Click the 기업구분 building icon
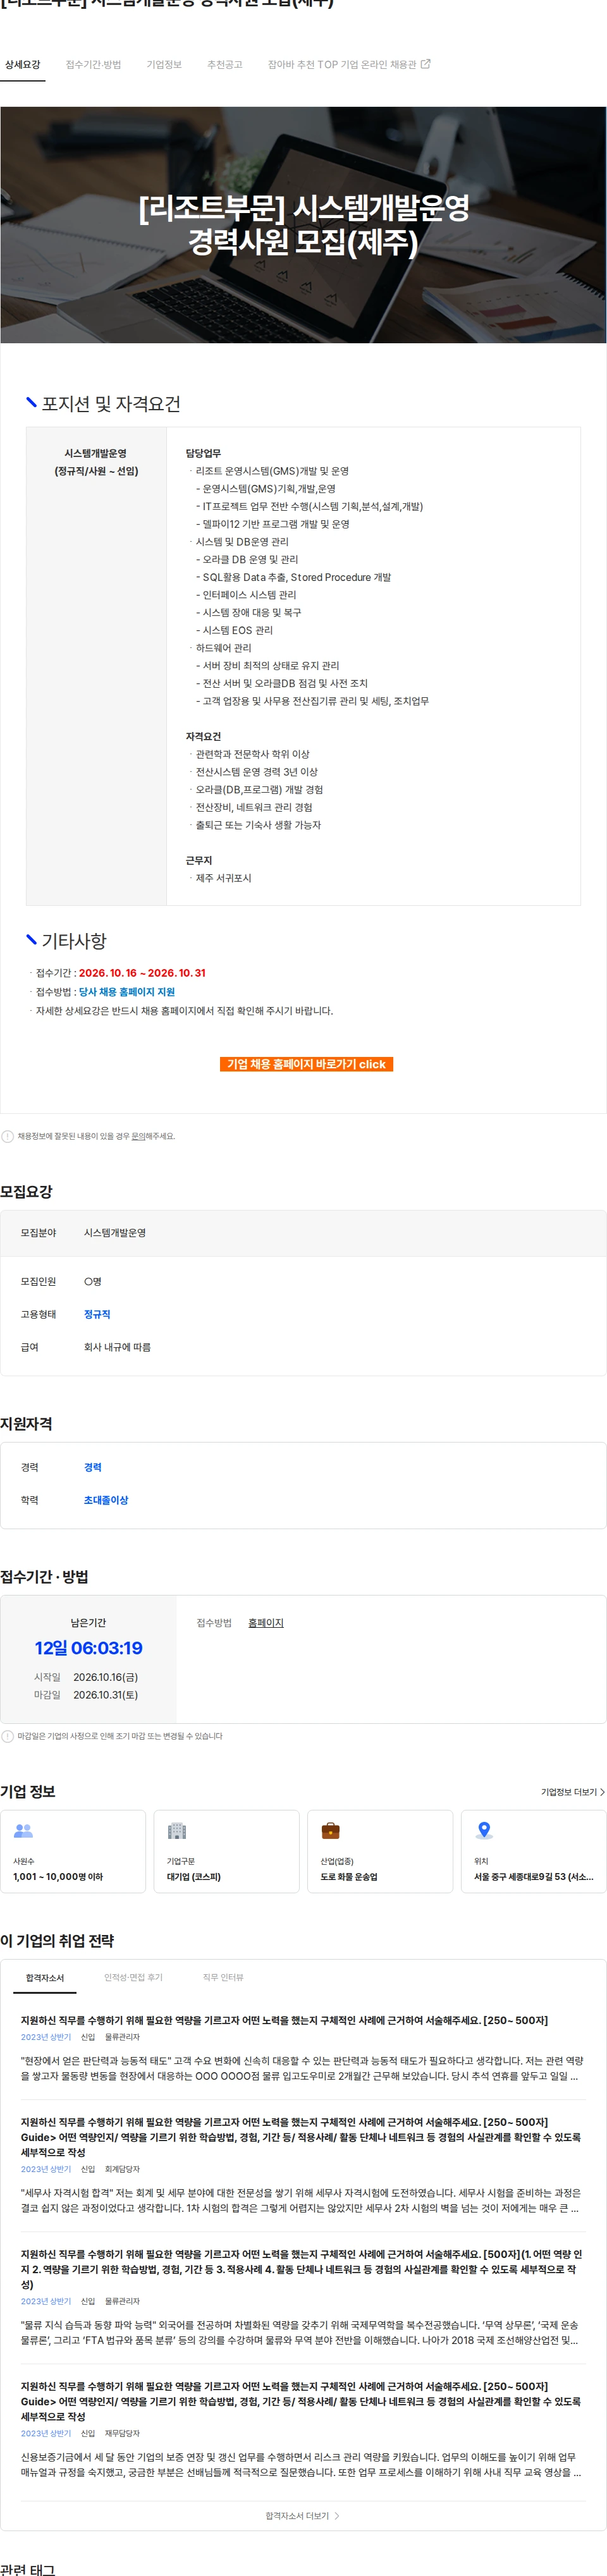Image resolution: width=607 pixels, height=2576 pixels. pyautogui.click(x=177, y=1830)
